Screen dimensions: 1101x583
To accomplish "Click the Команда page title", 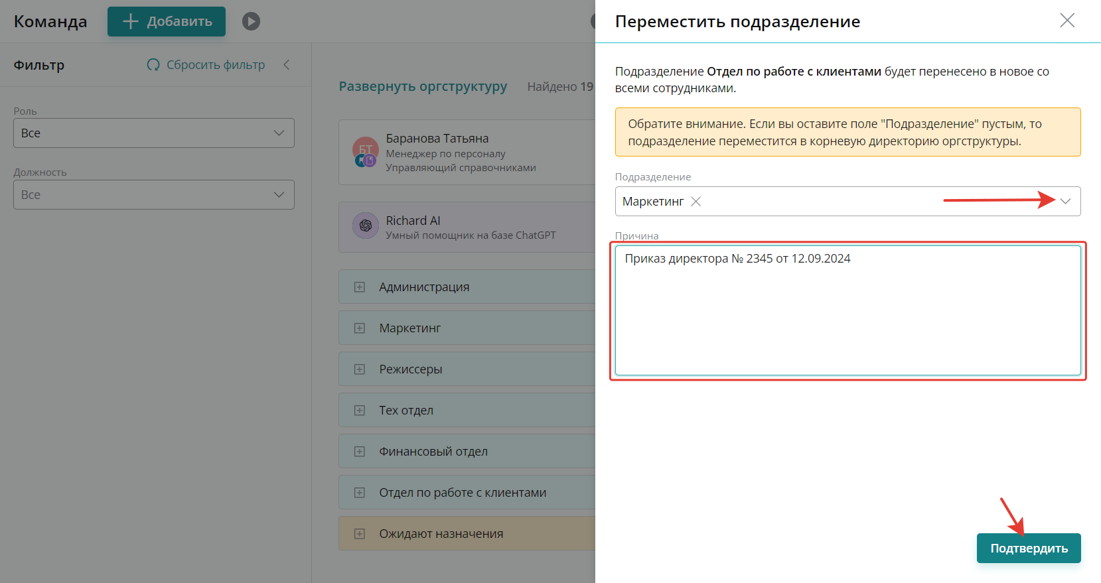I will (x=50, y=22).
